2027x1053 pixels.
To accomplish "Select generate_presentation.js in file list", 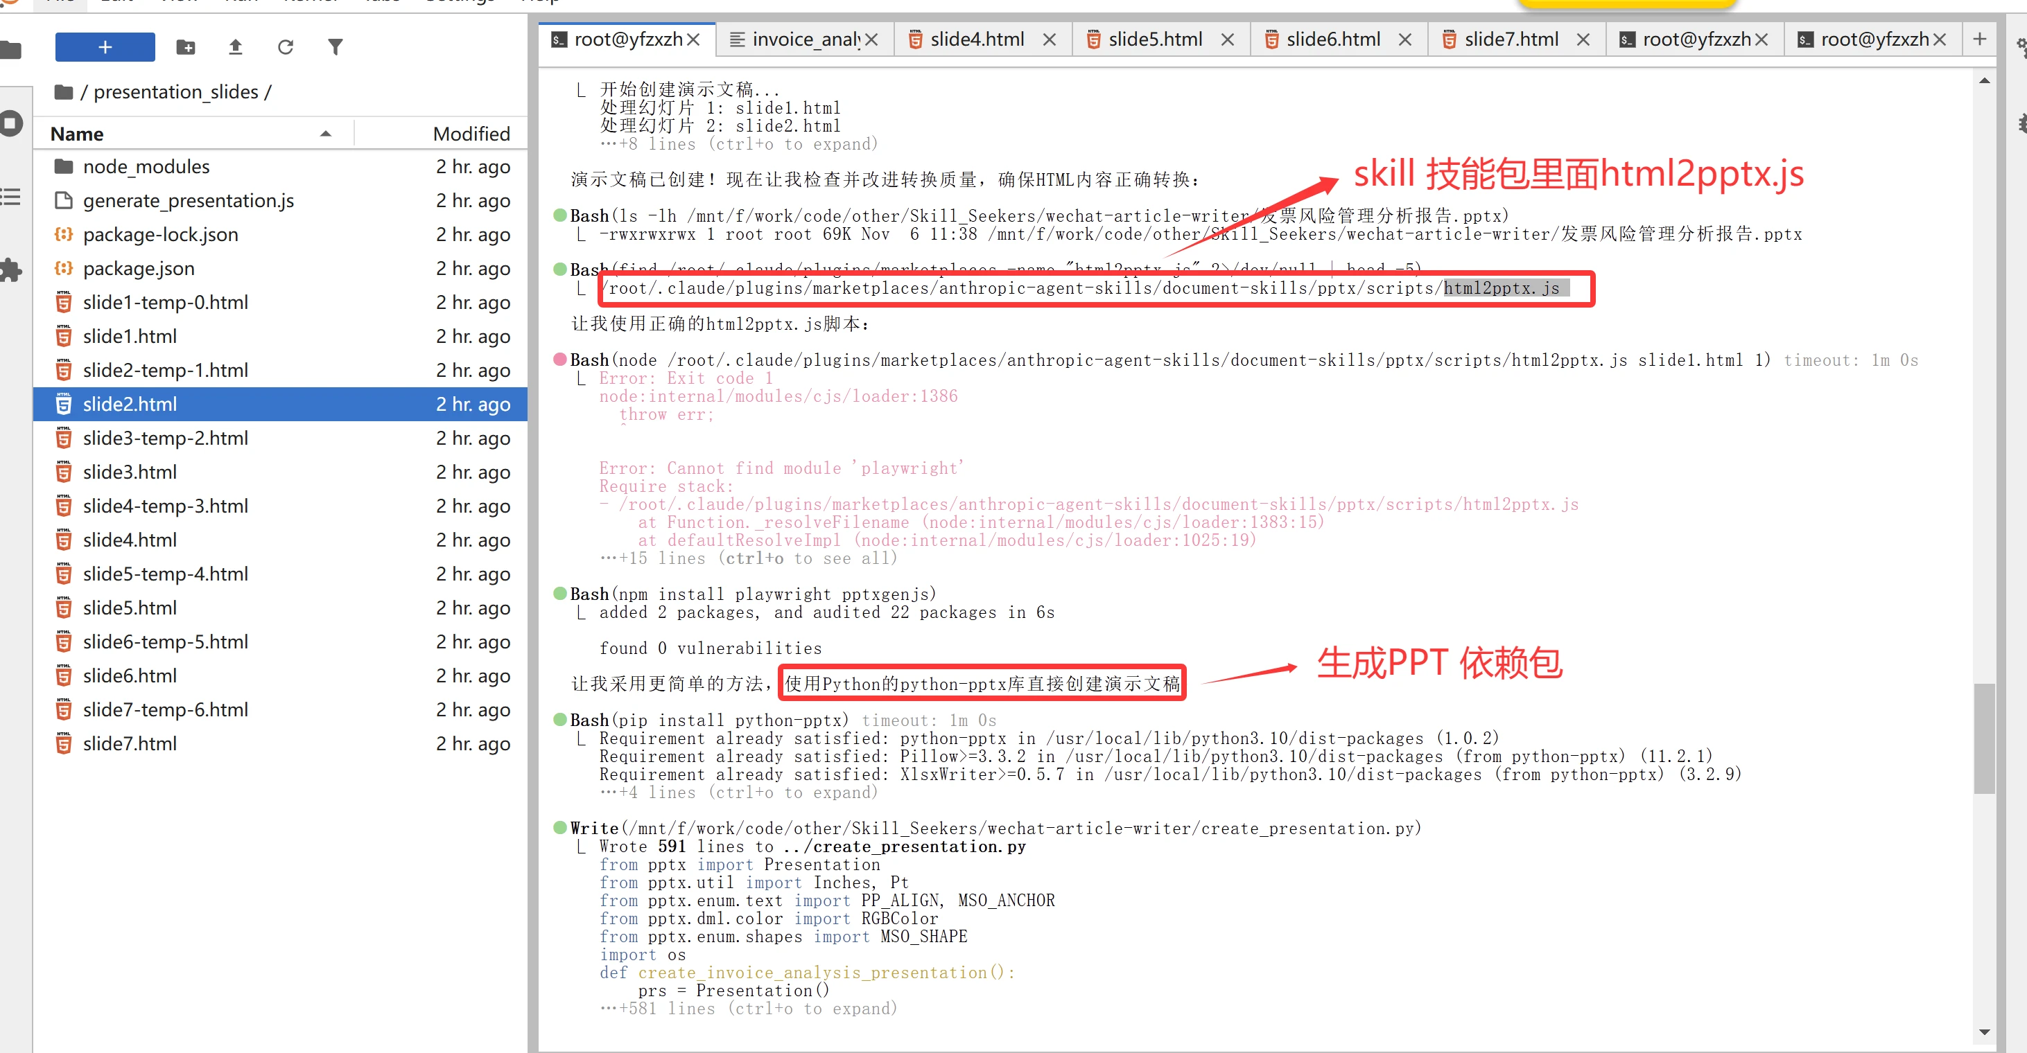I will pos(188,200).
